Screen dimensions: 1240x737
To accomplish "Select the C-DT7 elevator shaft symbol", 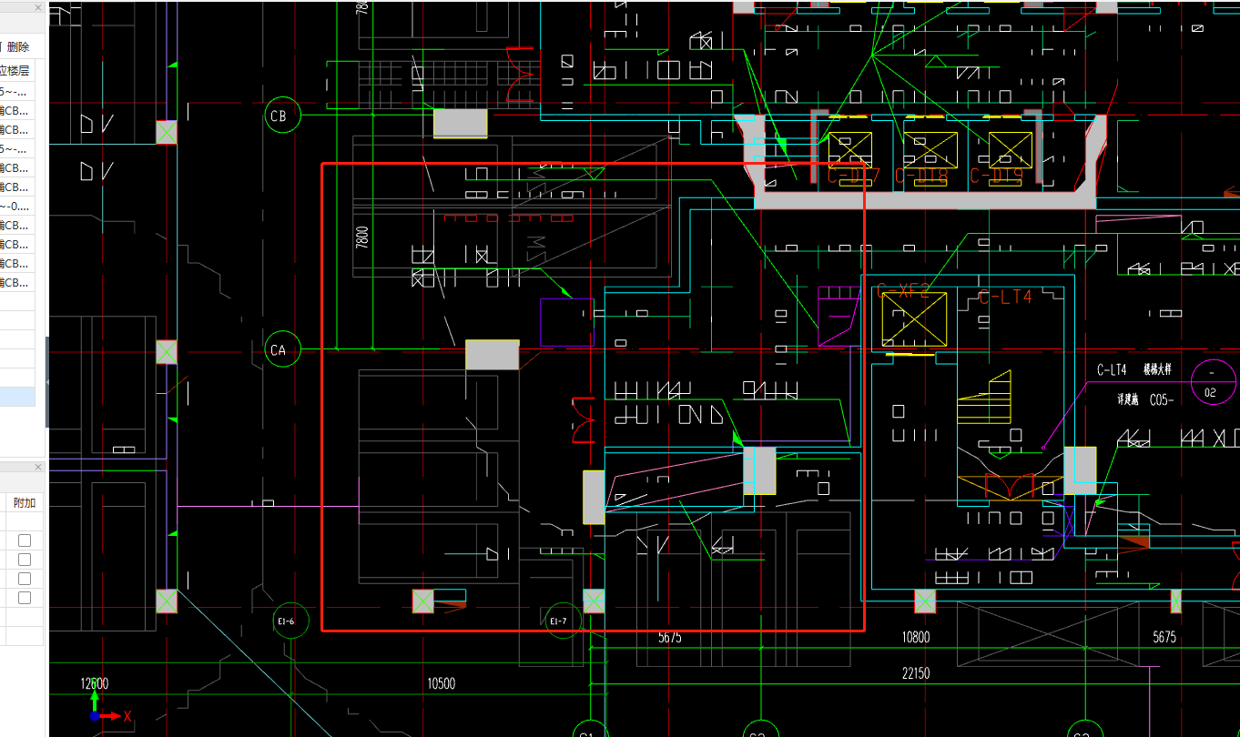I will pos(849,152).
